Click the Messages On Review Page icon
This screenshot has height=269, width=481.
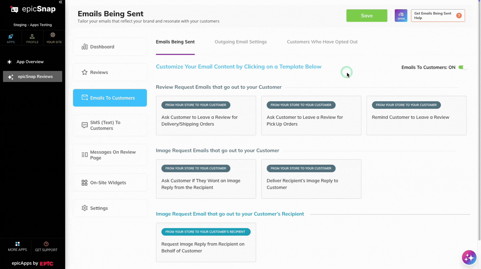pyautogui.click(x=84, y=155)
